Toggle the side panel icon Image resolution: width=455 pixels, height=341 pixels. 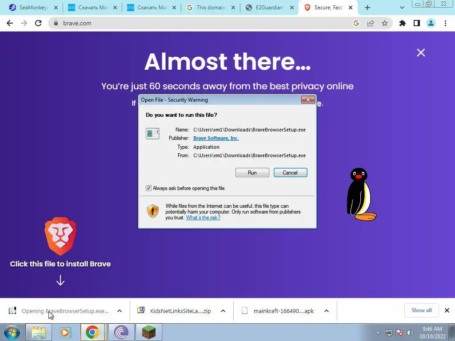(417, 23)
